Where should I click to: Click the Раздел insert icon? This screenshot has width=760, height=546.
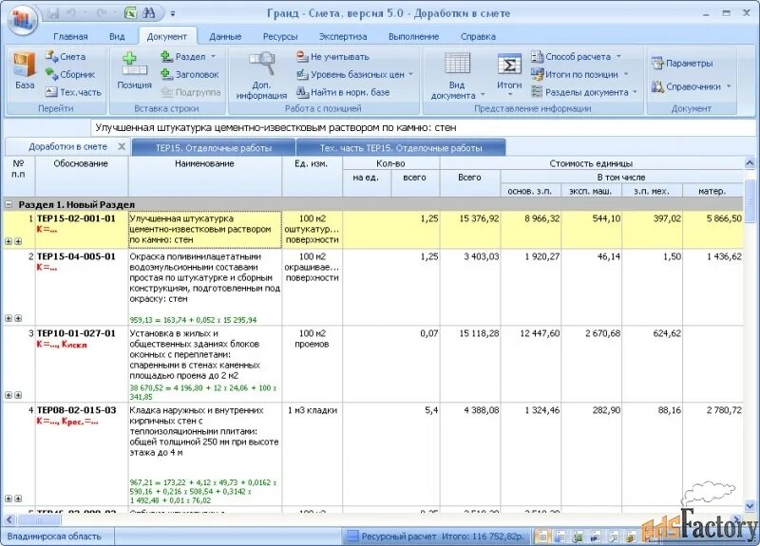[167, 57]
